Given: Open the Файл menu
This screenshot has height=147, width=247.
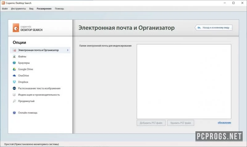Looking at the screenshot, I should pyautogui.click(x=5, y=9).
